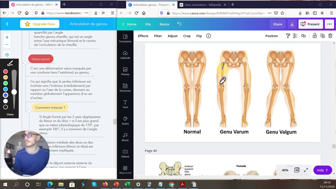Open the Templates panel in Canva sidebar
The width and height of the screenshot is (336, 189).
[x=125, y=39]
